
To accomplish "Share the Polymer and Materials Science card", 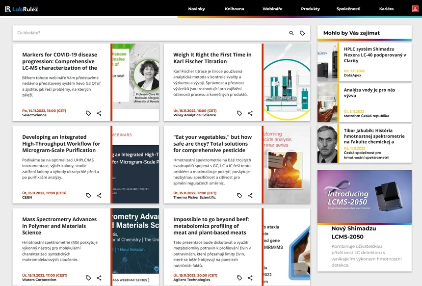I will pos(99,278).
